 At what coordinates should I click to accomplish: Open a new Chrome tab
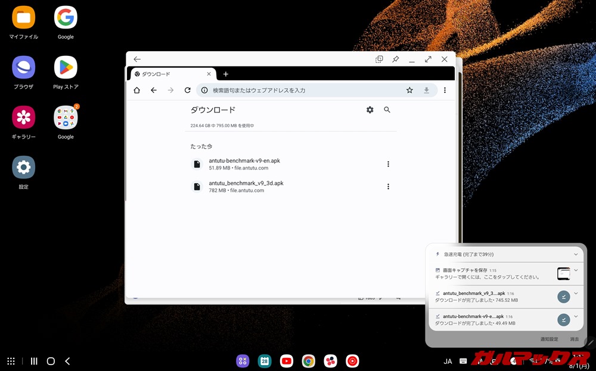point(226,74)
